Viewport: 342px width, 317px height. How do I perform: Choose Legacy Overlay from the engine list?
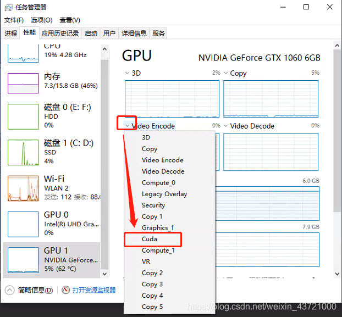[169, 194]
